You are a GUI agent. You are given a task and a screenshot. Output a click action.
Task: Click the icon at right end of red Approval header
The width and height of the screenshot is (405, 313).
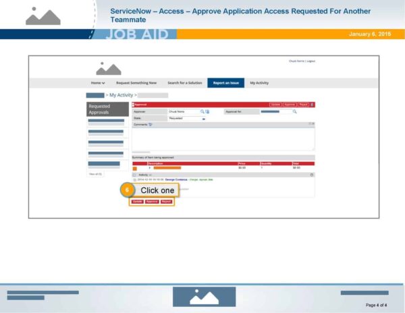(x=312, y=105)
